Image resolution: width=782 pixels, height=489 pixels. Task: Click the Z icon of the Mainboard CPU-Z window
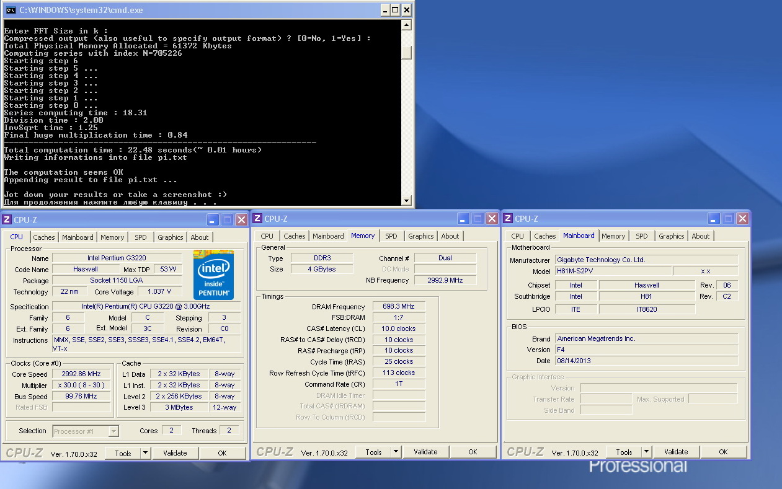508,219
